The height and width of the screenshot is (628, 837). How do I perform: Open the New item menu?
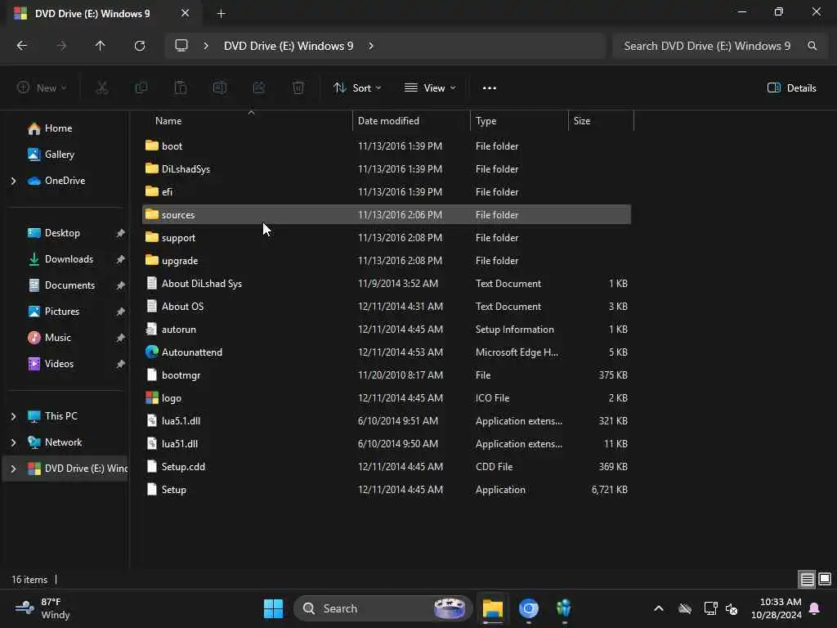(x=42, y=88)
